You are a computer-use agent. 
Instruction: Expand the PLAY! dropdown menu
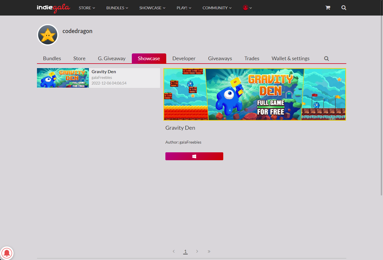[184, 8]
